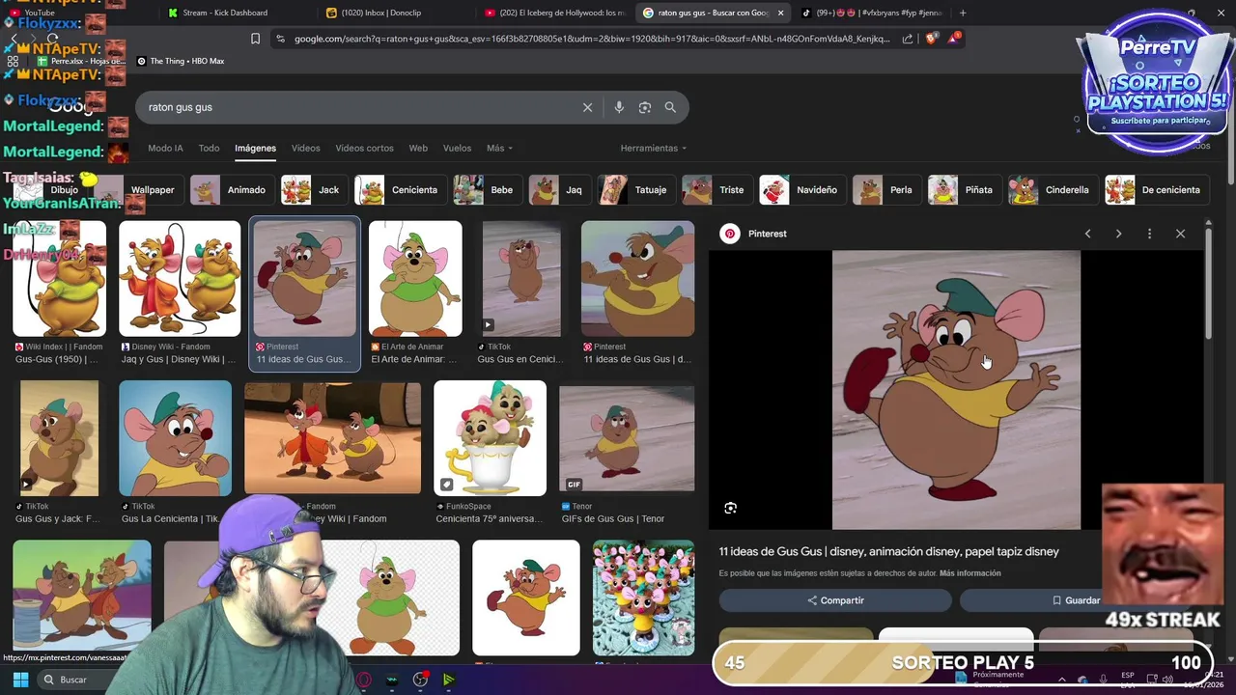Open The Thing HBO Max bookmark
This screenshot has height=695, width=1236.
[181, 61]
